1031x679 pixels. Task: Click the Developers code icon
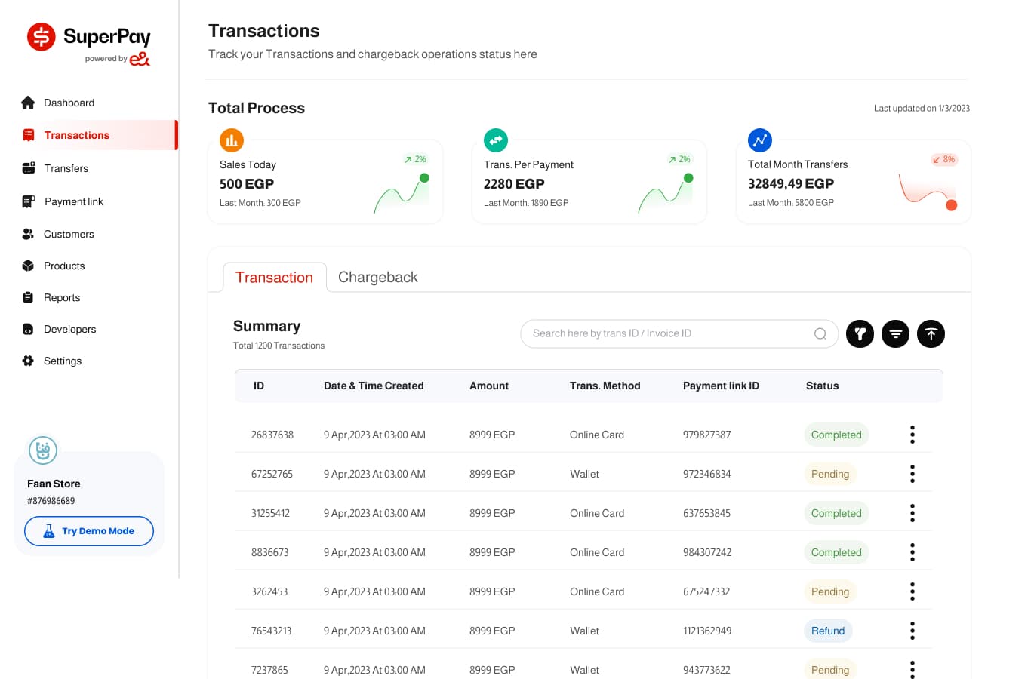[x=28, y=329]
